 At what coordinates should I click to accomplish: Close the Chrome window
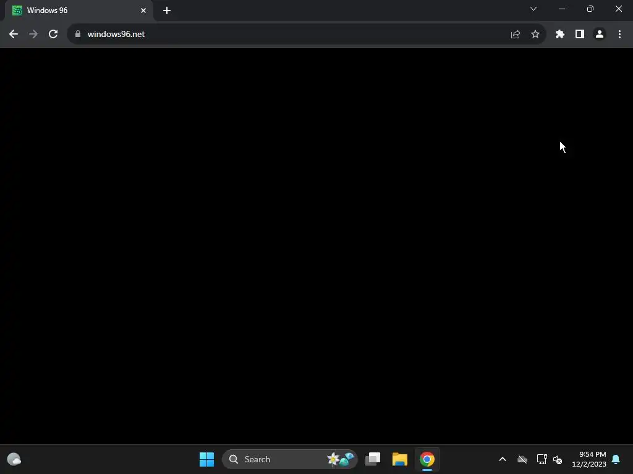coord(618,9)
